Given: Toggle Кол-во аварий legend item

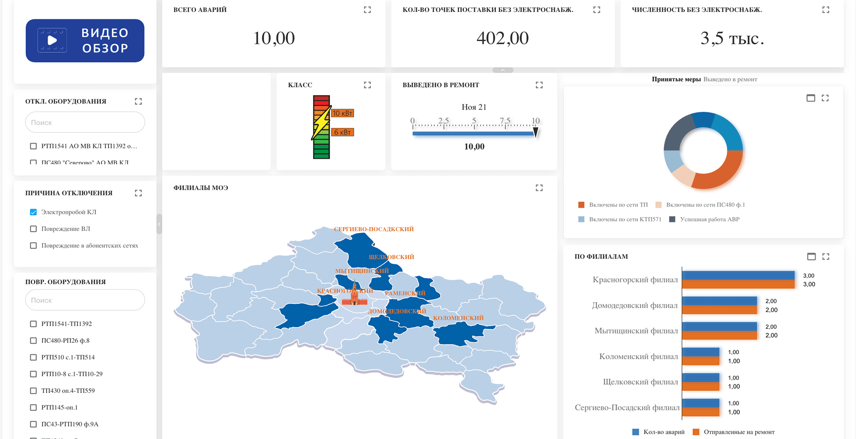Looking at the screenshot, I should point(658,432).
